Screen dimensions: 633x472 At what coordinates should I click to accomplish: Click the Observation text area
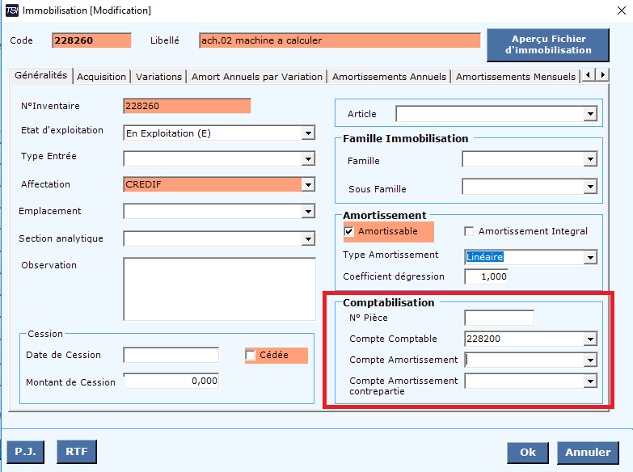[219, 289]
